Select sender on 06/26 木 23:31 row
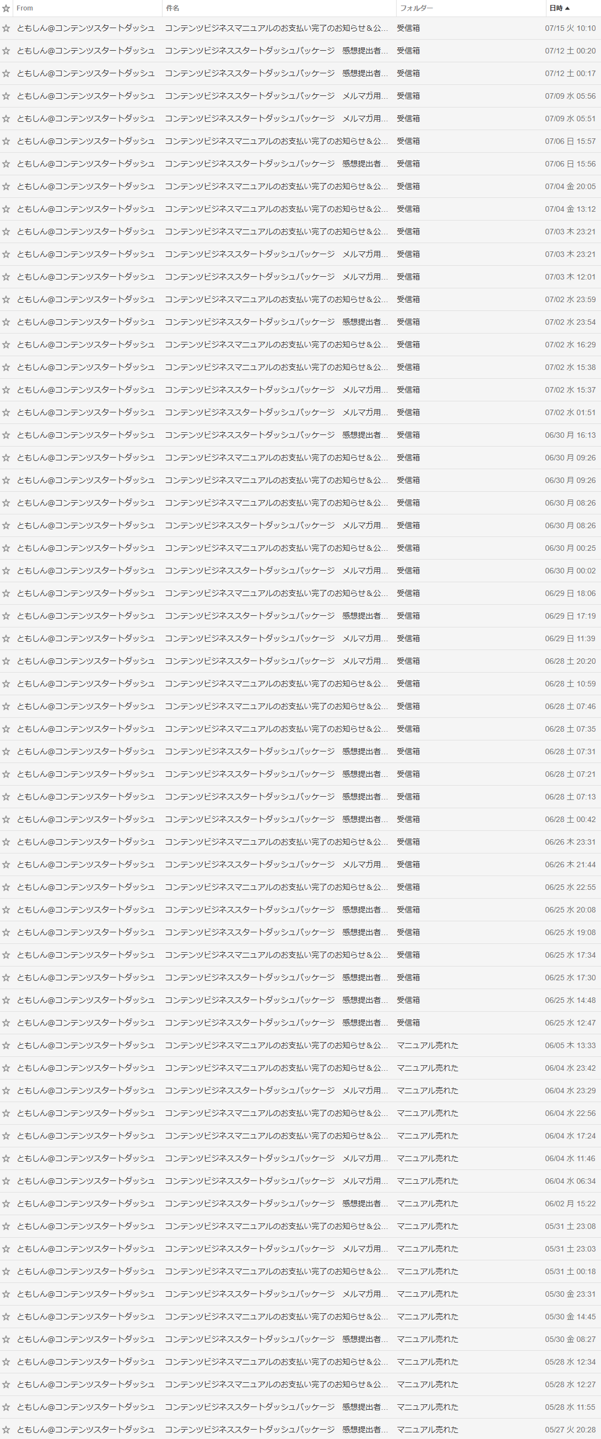This screenshot has width=601, height=1439. [86, 842]
